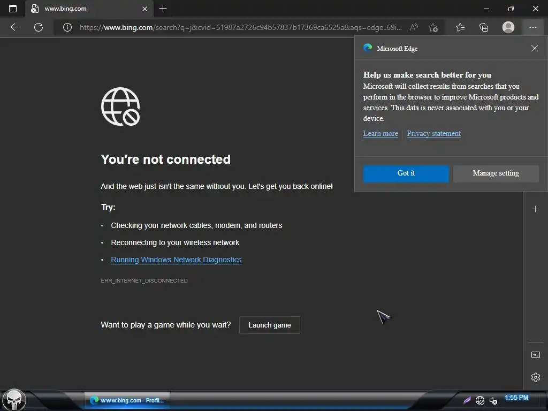This screenshot has width=548, height=411.
Task: Open the profile avatar icon
Action: coord(508,27)
